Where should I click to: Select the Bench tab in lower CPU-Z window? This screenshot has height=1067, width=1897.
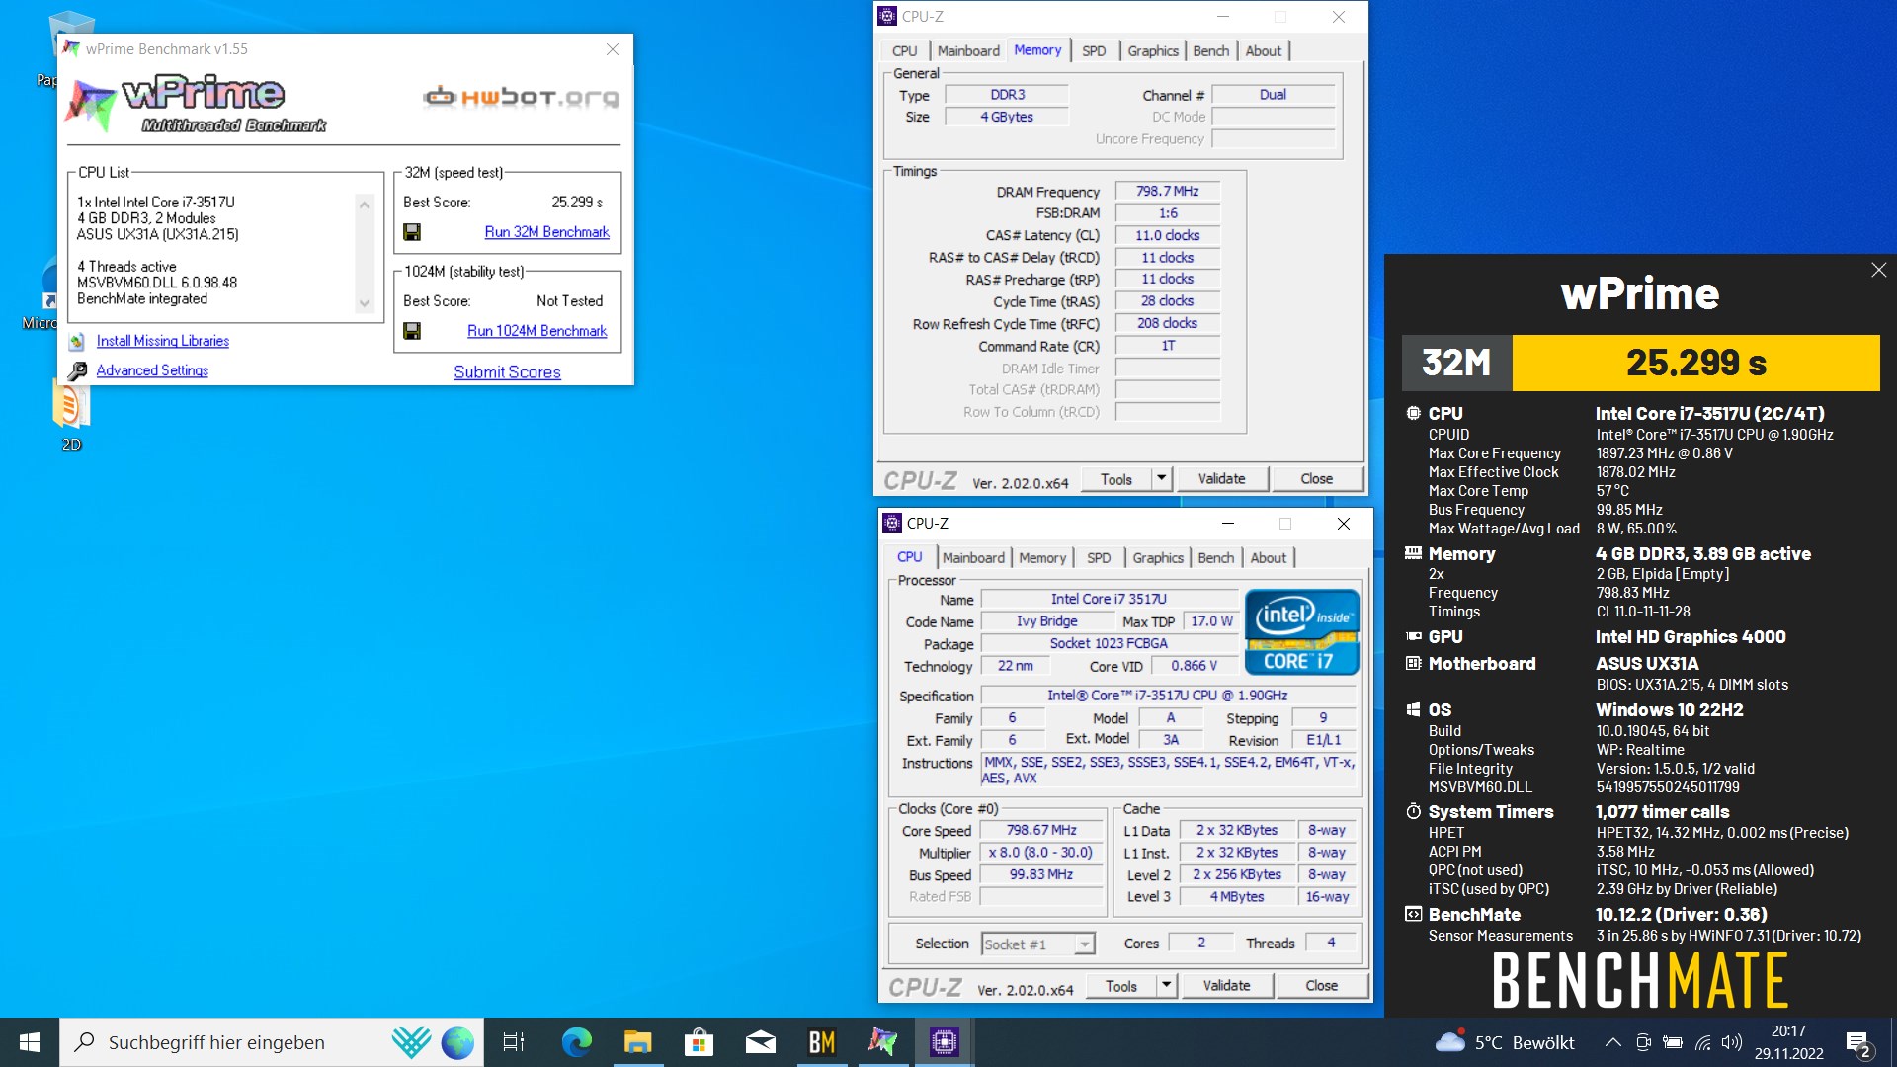point(1215,558)
